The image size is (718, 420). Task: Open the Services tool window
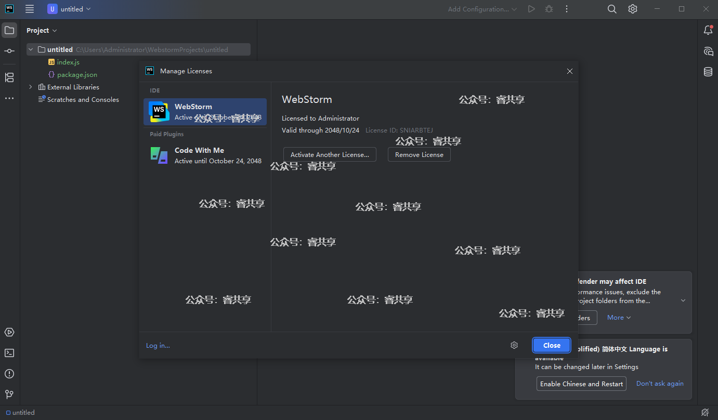coord(9,332)
